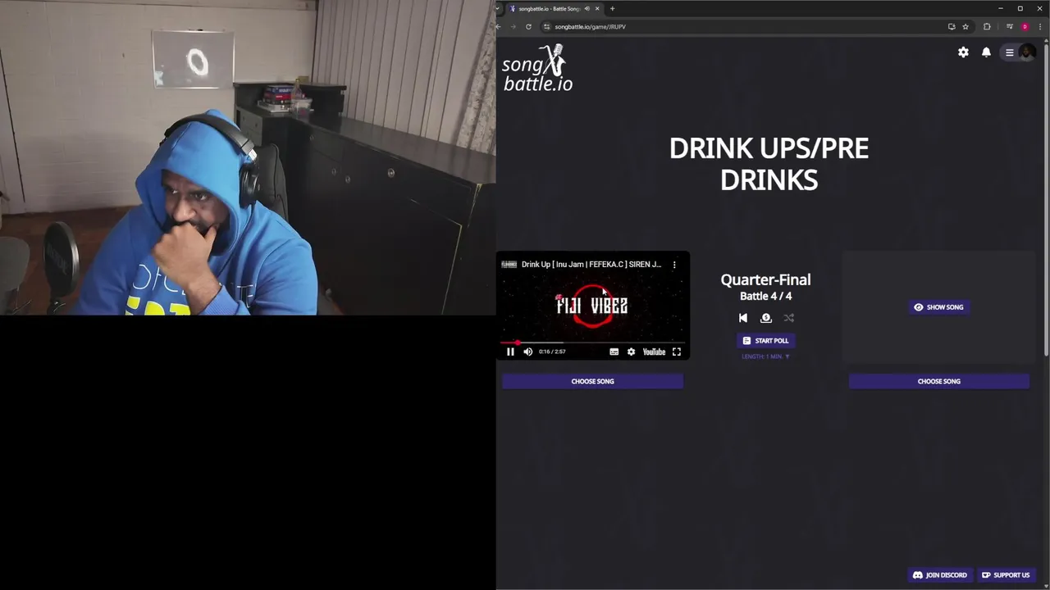This screenshot has width=1050, height=590.
Task: Click the 'Battle 4 / 4' text
Action: pos(765,296)
